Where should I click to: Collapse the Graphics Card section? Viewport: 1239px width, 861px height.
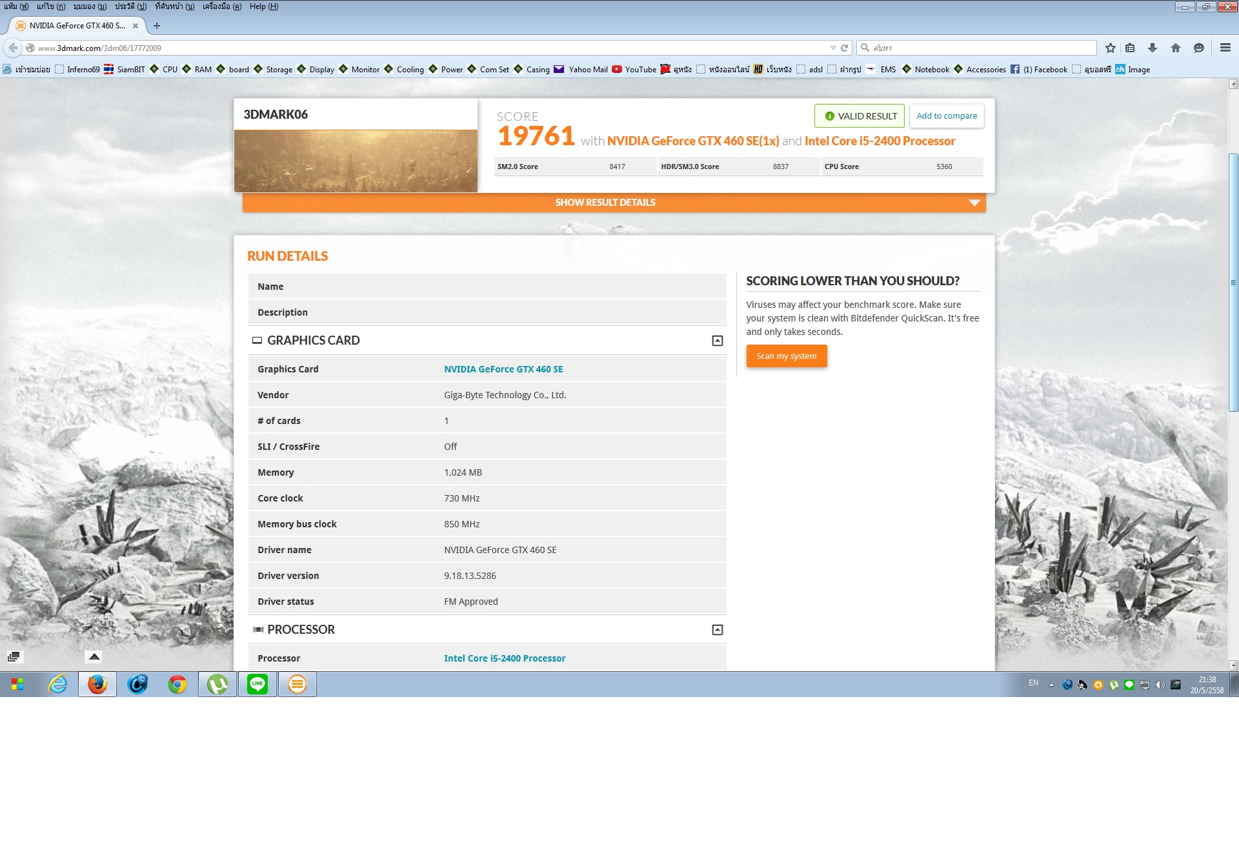point(717,341)
